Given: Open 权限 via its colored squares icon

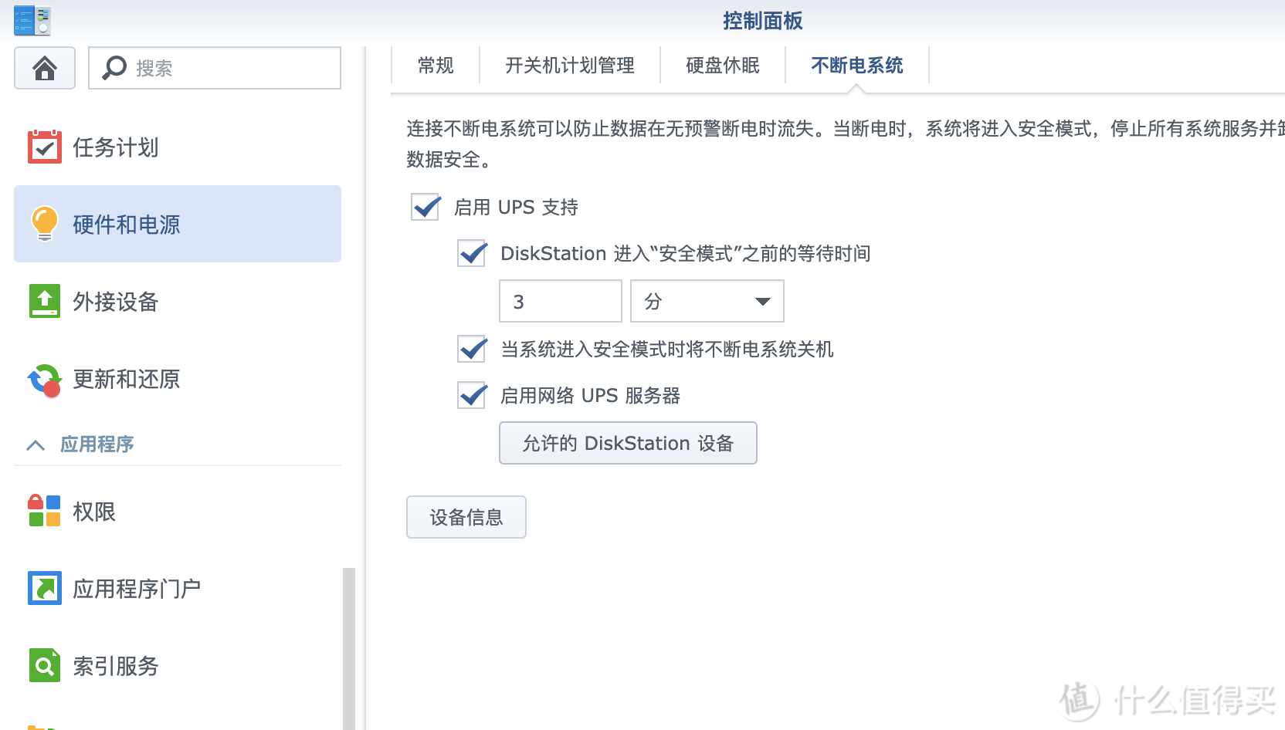Looking at the screenshot, I should [45, 511].
